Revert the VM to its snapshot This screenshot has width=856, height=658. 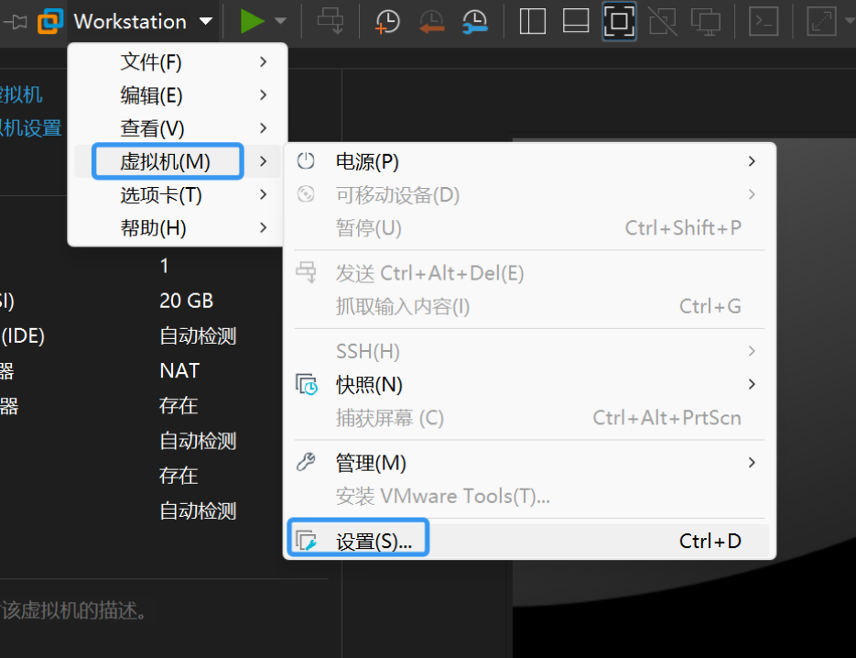coord(430,20)
